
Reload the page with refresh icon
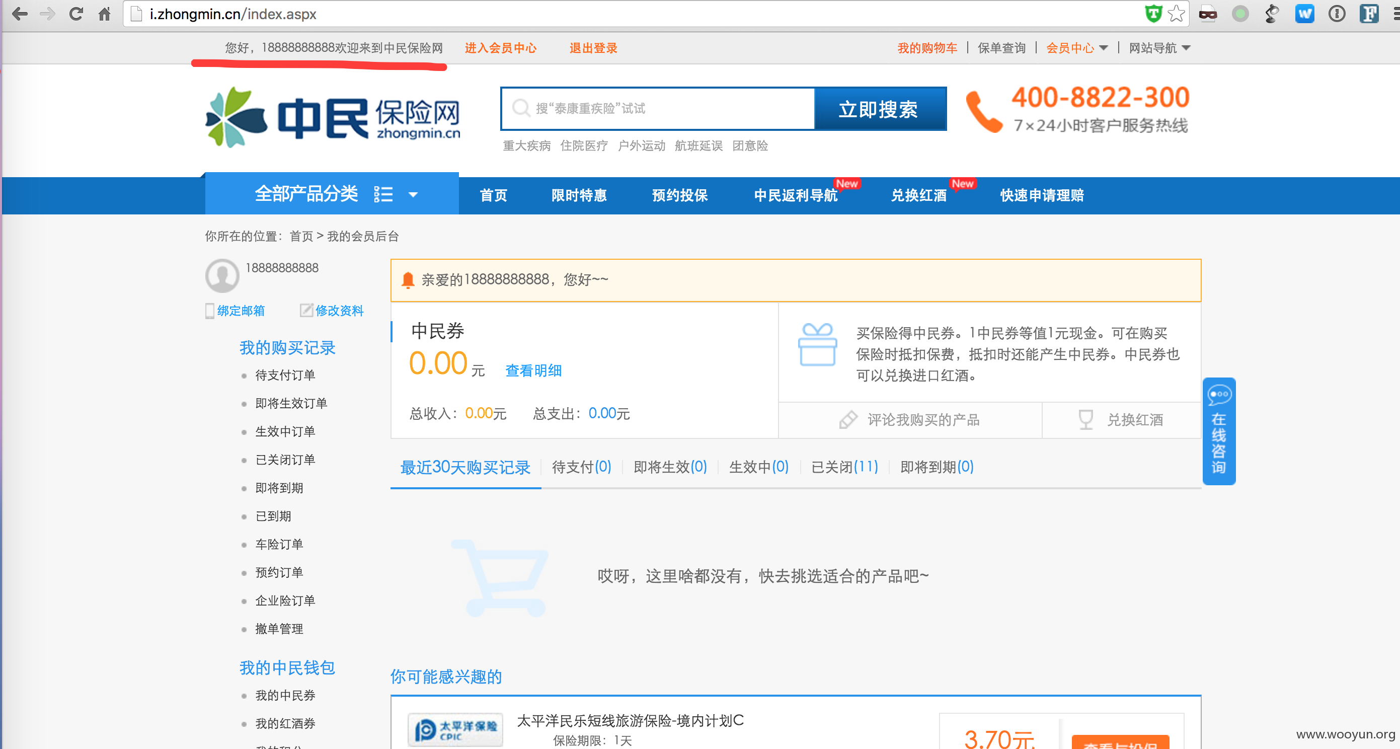coord(76,14)
